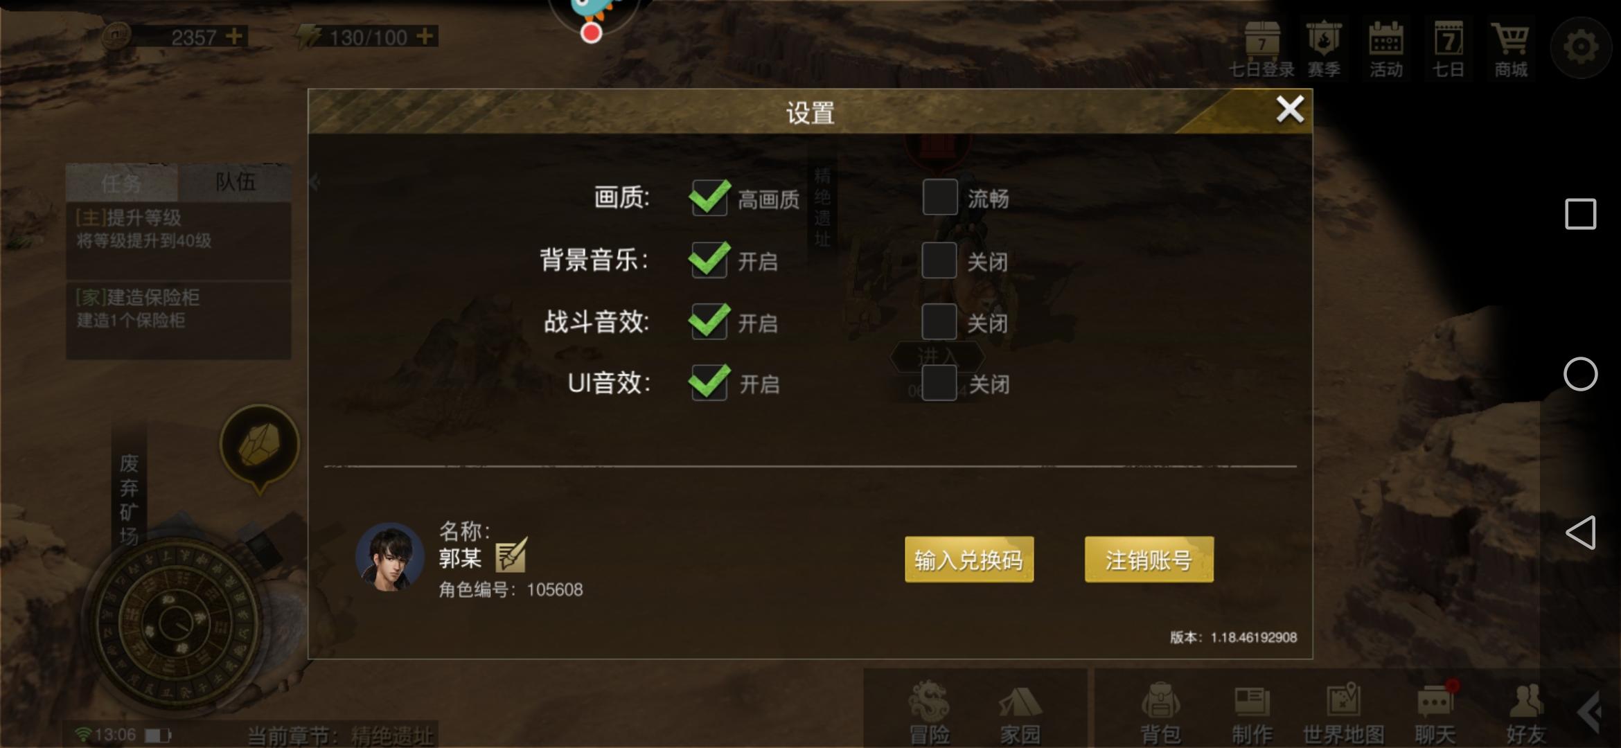
Task: Check the UI sound 关闭 box
Action: tap(939, 382)
